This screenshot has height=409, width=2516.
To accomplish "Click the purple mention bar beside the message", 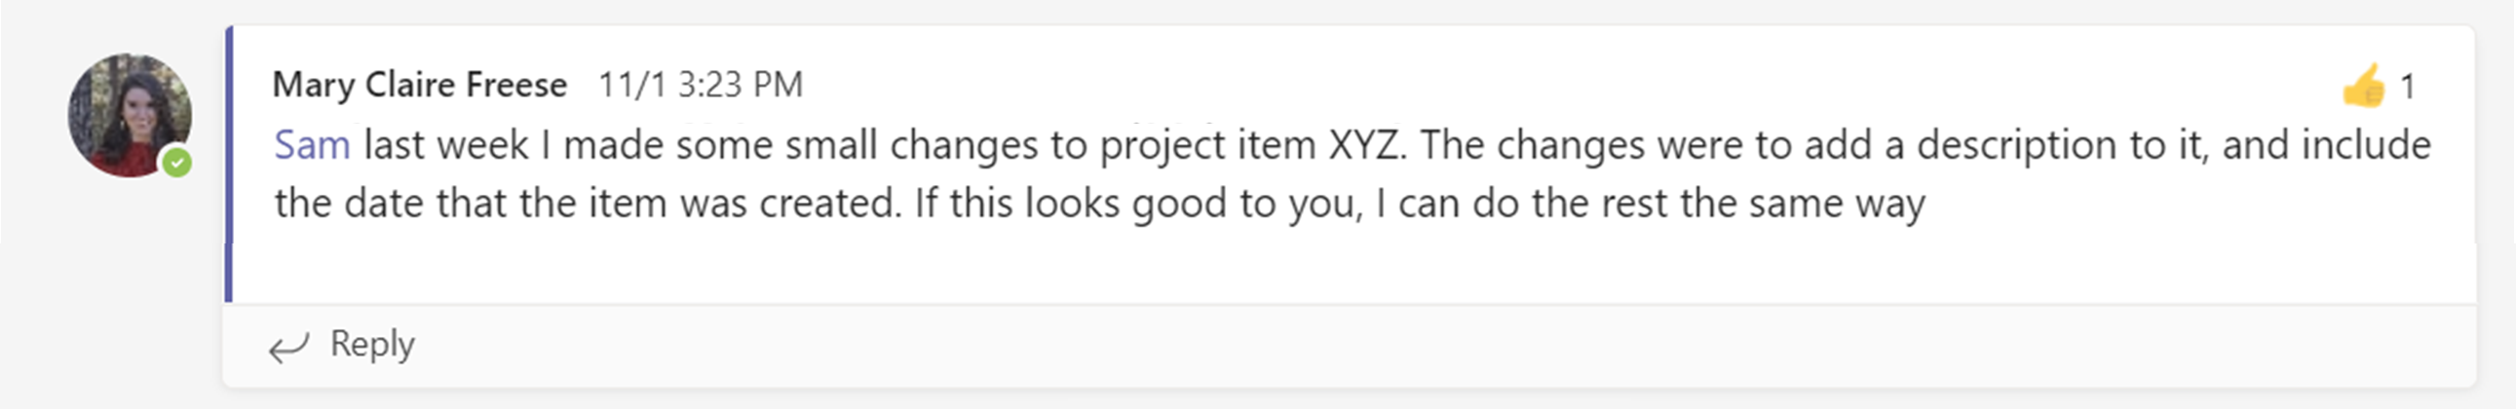I will pyautogui.click(x=229, y=164).
